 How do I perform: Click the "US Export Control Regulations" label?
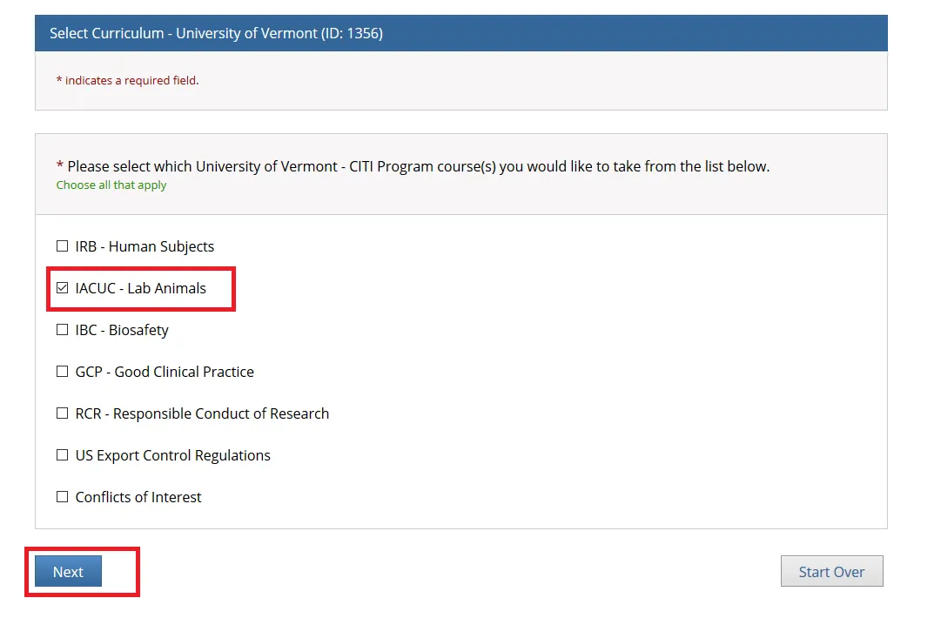[x=173, y=455]
